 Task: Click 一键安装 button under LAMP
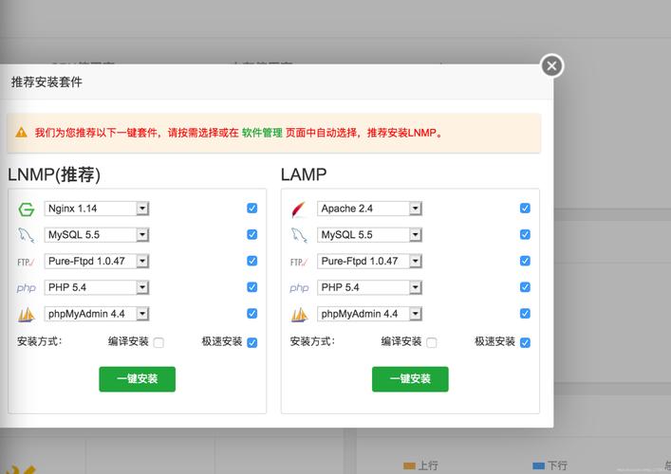[x=410, y=378]
